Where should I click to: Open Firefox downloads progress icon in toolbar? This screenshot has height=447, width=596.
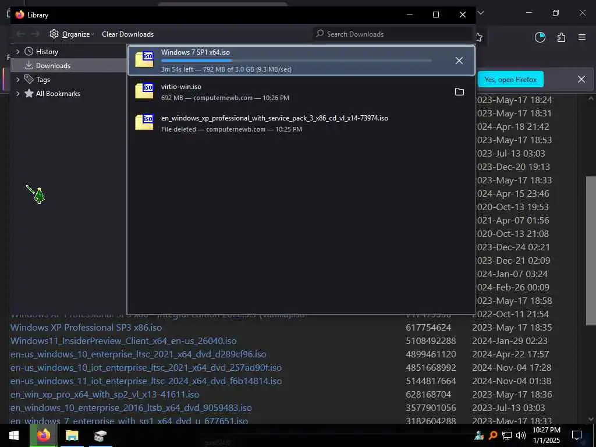540,37
